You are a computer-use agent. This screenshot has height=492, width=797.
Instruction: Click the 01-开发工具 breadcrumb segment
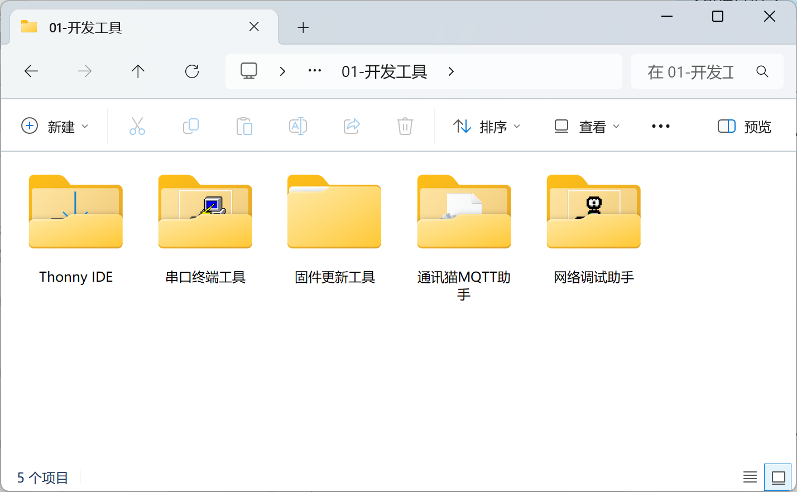[x=385, y=71]
